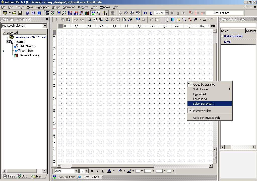Select the Zoom area magnifier tool

coord(89,20)
